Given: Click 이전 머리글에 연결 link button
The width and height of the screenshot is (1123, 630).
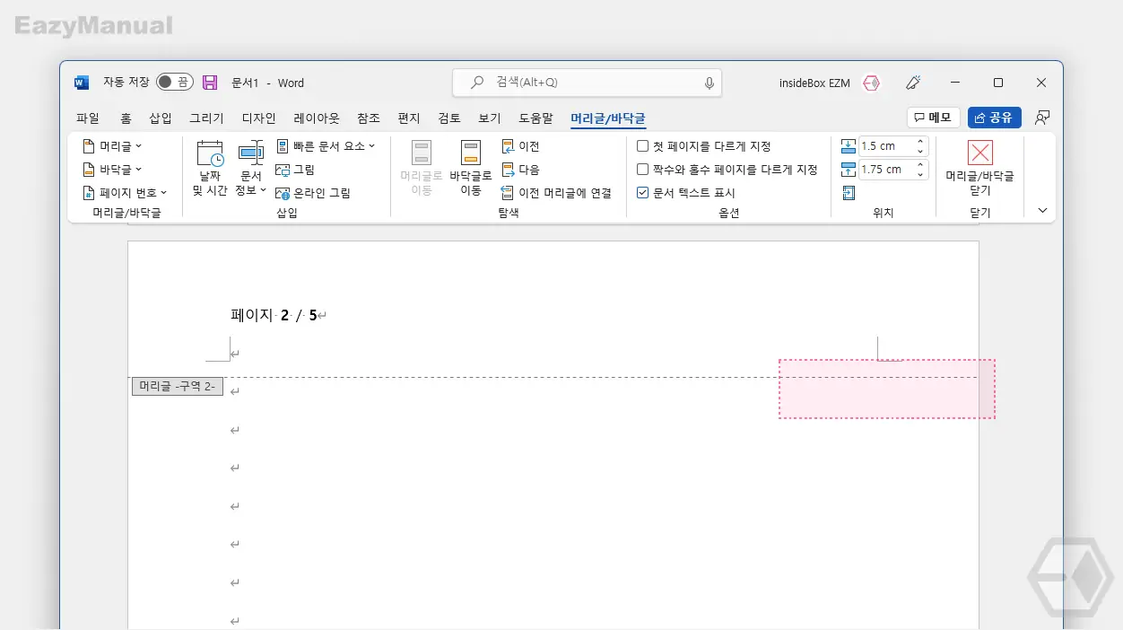Looking at the screenshot, I should click(556, 192).
